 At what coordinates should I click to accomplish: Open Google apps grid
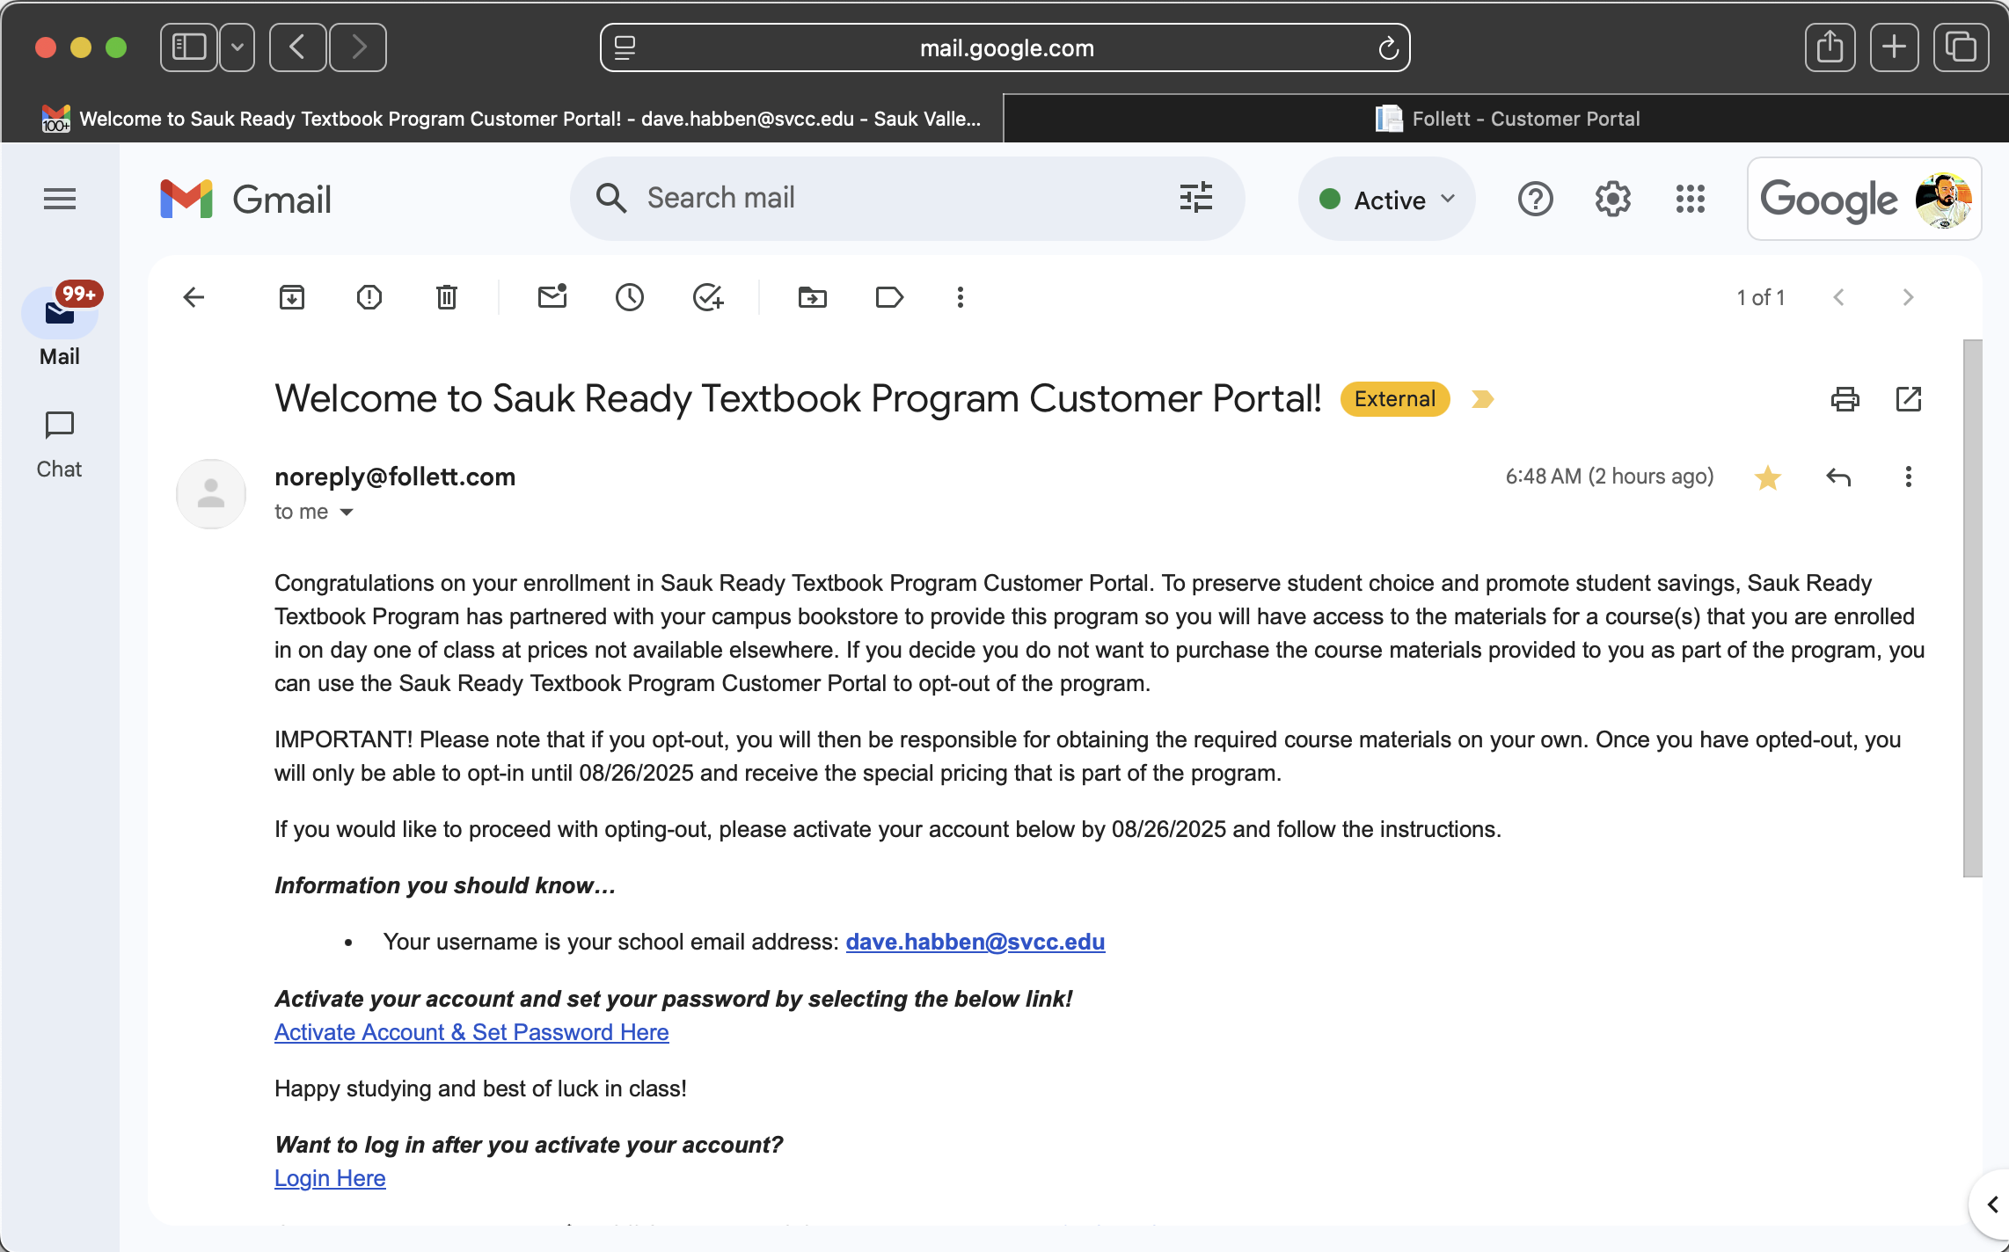(x=1690, y=199)
